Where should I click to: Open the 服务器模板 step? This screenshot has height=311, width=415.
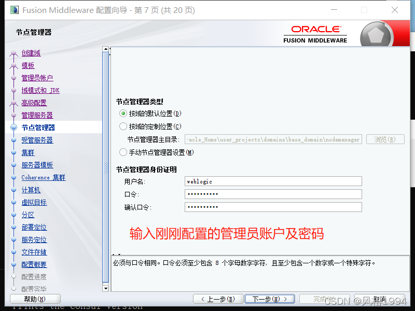37,165
